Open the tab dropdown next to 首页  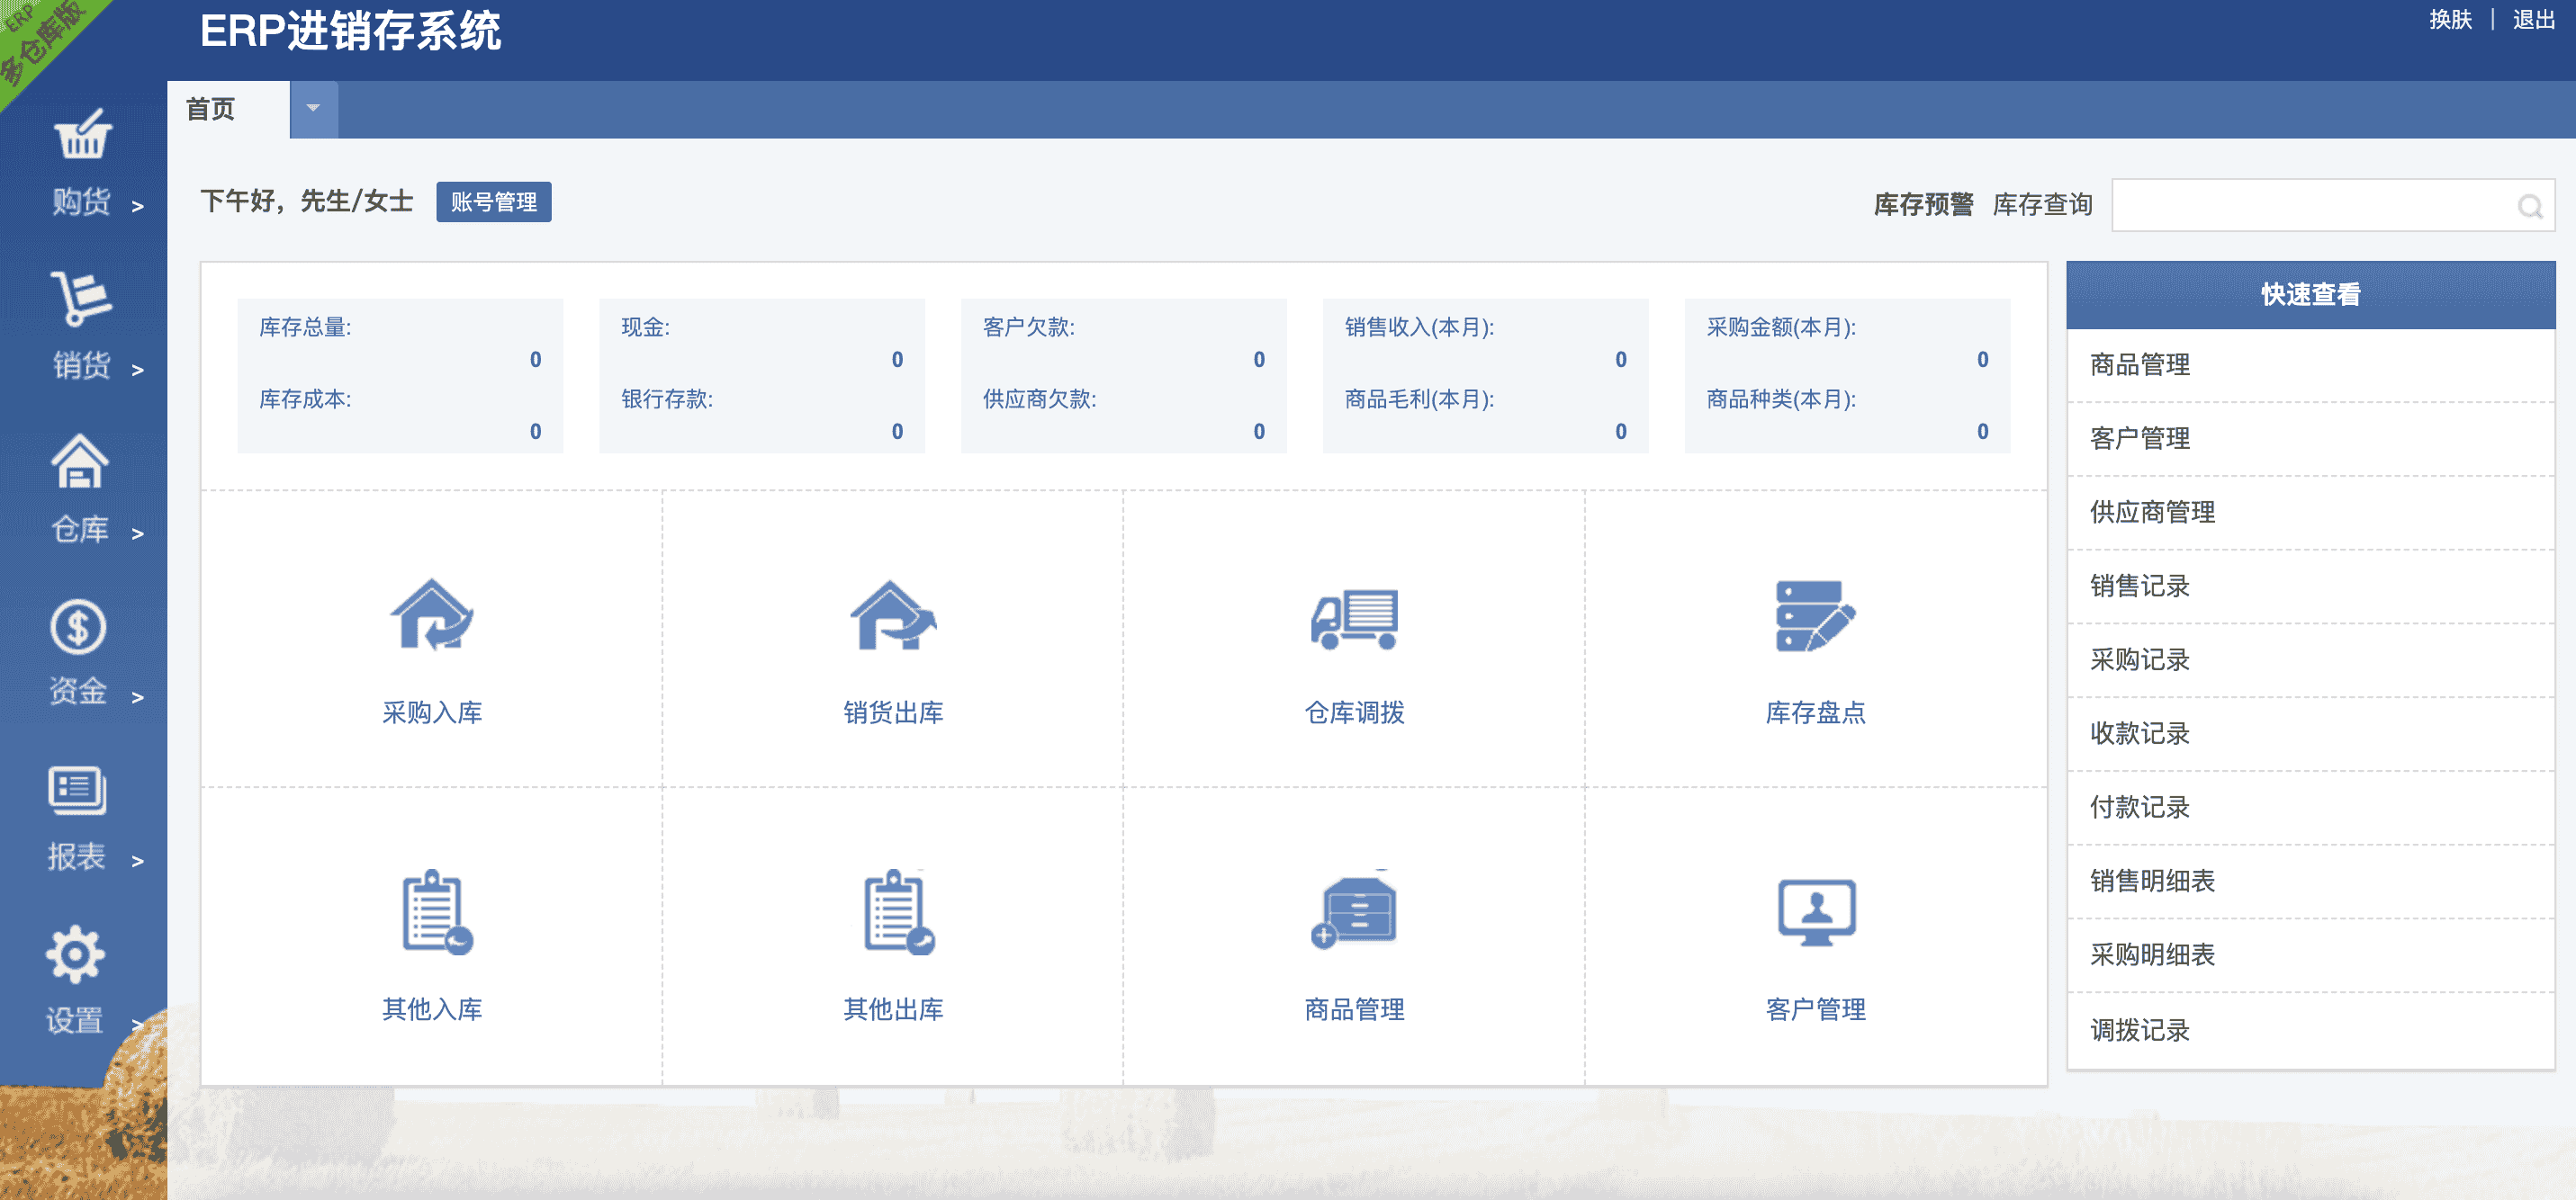pos(313,108)
